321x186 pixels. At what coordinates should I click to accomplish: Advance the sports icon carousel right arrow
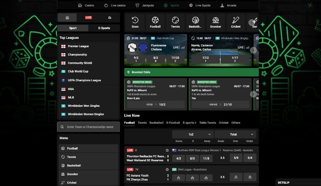[252, 22]
